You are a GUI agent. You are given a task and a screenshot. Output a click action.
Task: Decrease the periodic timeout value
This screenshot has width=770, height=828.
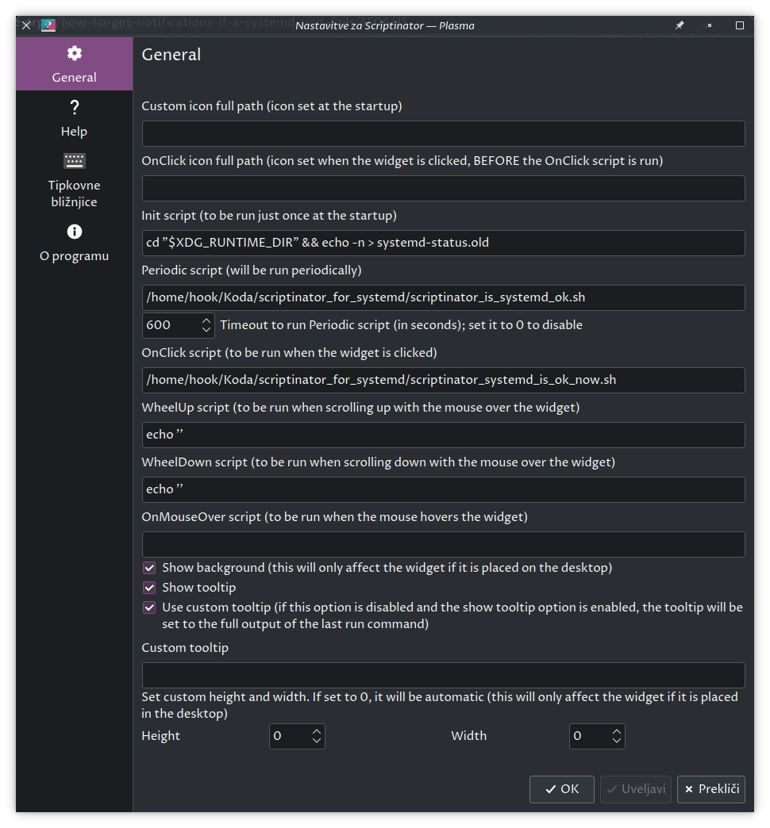(x=206, y=330)
